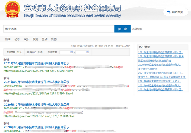Expand 查询范围 默认 dropdown
Image resolution: width=191 pixels, height=133 pixels.
click(14, 52)
